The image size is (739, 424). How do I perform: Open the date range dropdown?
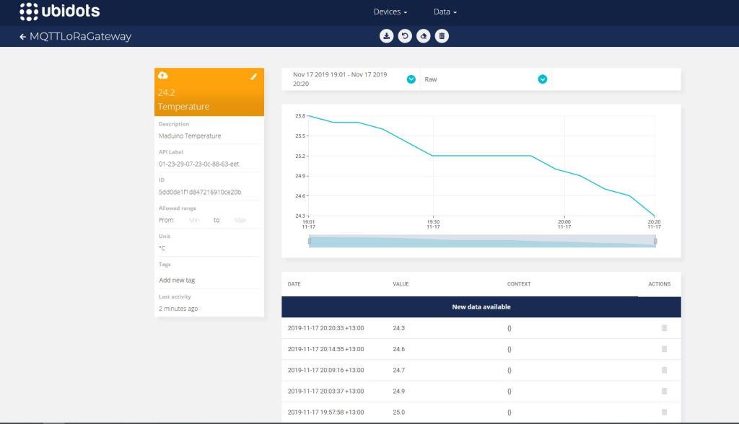(411, 79)
